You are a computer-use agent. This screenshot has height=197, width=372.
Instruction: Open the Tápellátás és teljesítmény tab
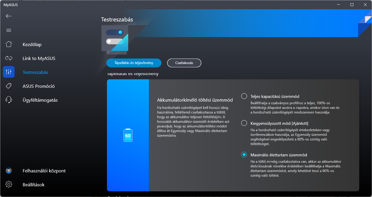pos(134,63)
